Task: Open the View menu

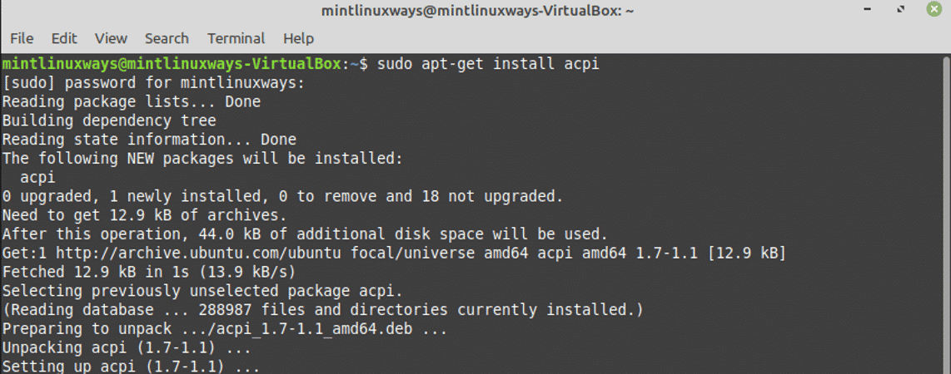Action: (x=111, y=39)
